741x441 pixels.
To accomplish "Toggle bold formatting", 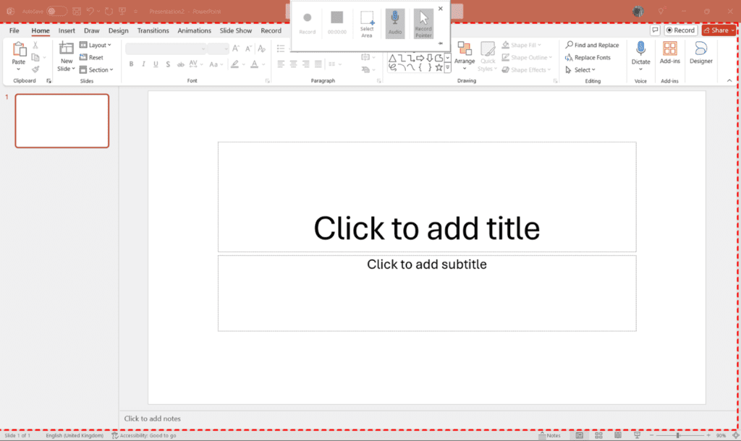I will 130,64.
